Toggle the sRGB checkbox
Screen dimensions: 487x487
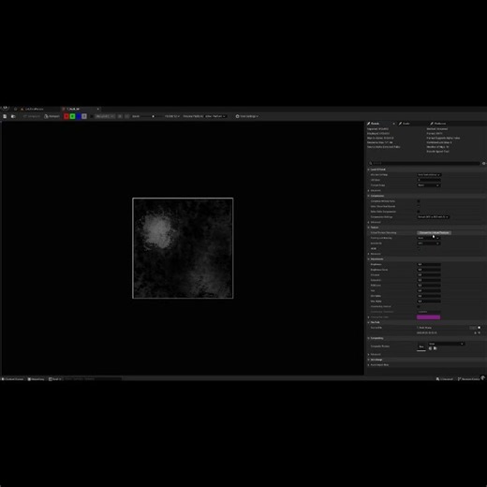419,248
